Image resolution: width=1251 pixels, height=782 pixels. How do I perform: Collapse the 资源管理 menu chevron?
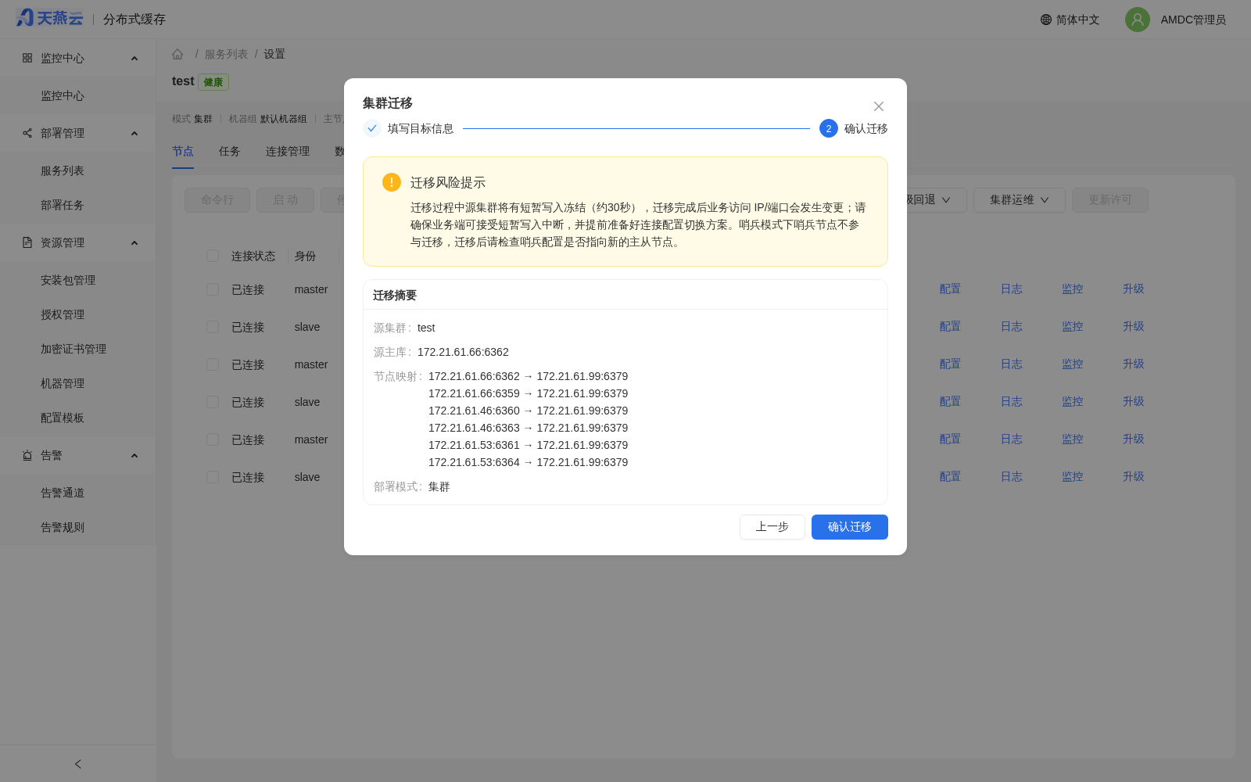[x=134, y=242]
